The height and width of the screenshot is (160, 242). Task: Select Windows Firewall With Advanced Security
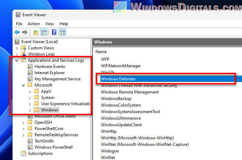[139, 86]
